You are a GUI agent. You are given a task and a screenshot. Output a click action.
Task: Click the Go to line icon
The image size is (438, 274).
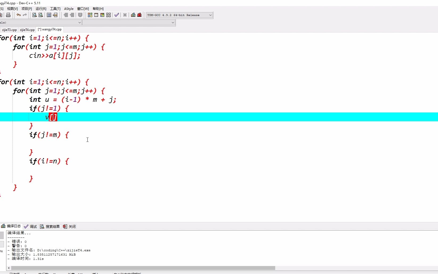55,15
